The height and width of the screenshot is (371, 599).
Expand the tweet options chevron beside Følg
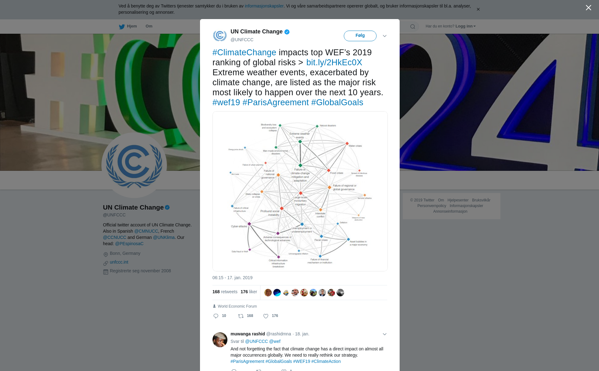click(385, 36)
